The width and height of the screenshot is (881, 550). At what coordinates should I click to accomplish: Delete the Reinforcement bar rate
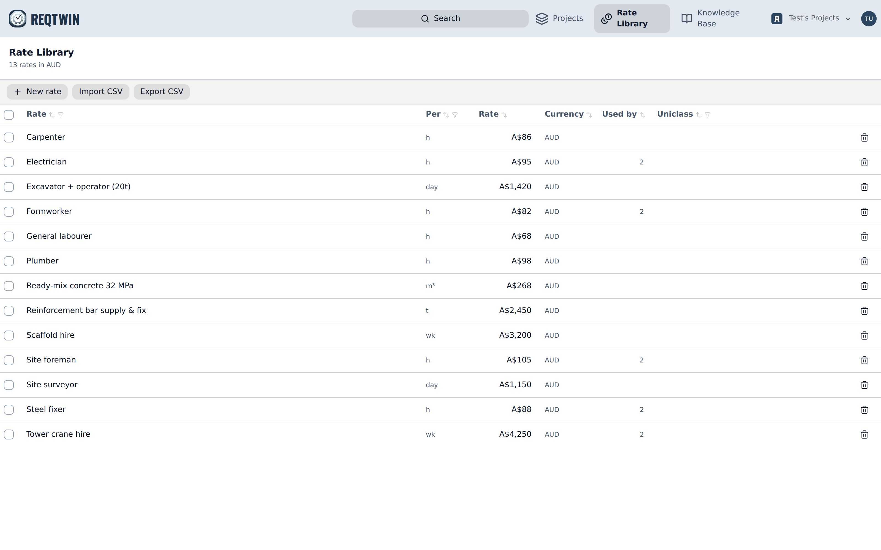tap(864, 311)
